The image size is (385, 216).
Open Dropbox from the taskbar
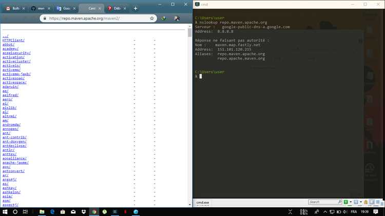coord(84,211)
